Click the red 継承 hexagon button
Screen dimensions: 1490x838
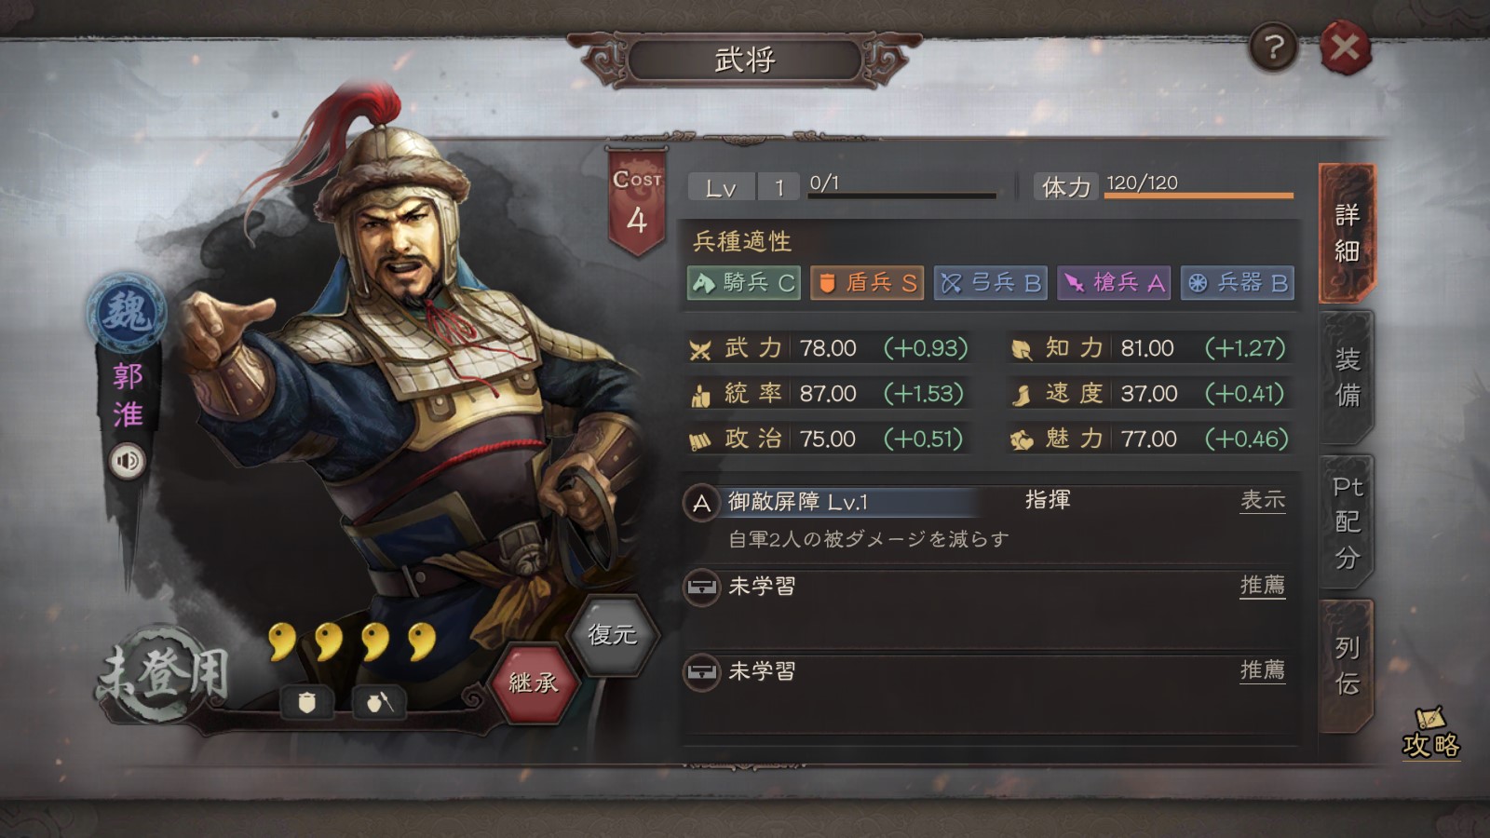(533, 683)
